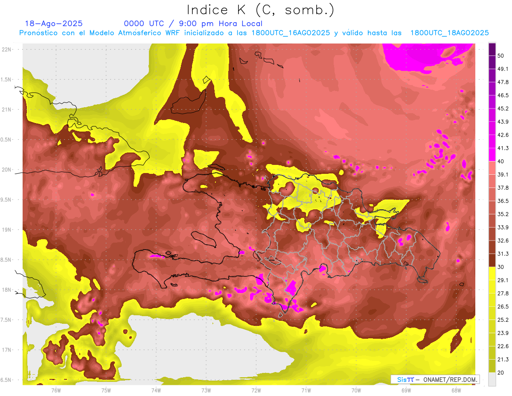Click the "20N" latitude label
The width and height of the screenshot is (512, 396).
click(x=7, y=170)
